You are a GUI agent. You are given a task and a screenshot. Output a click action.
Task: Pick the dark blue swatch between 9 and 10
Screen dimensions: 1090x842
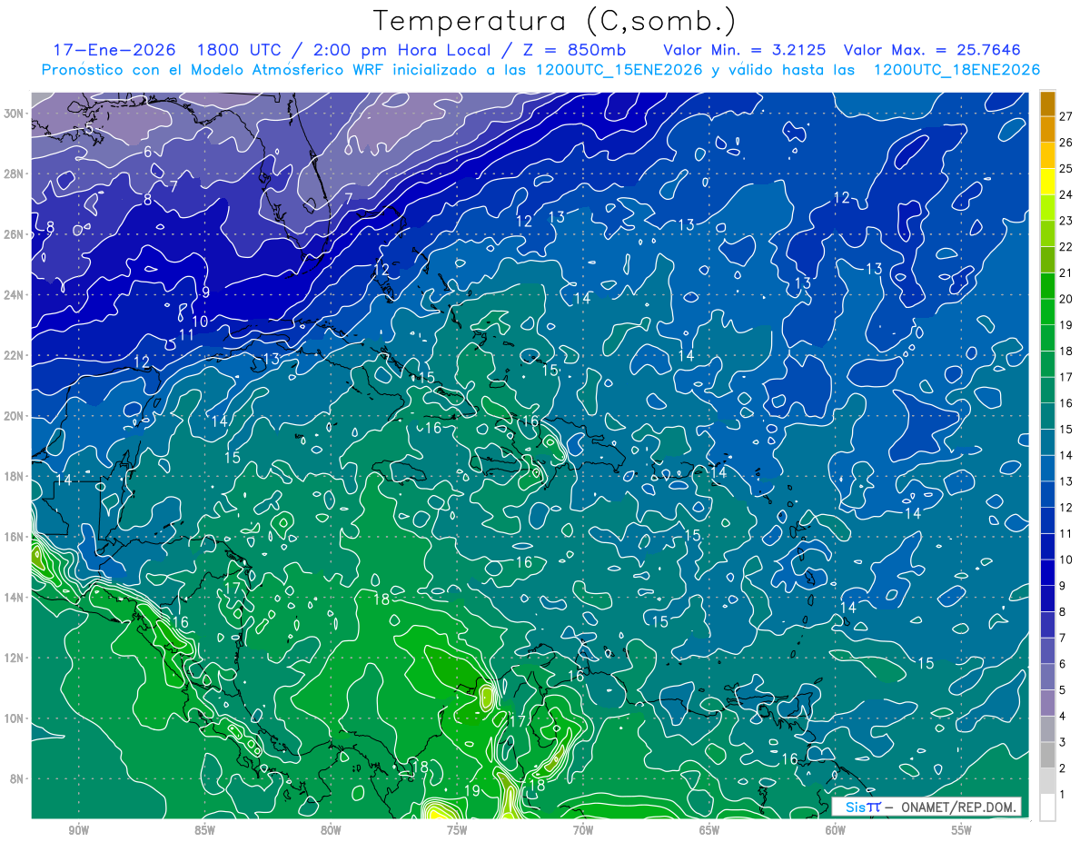pos(1047,572)
